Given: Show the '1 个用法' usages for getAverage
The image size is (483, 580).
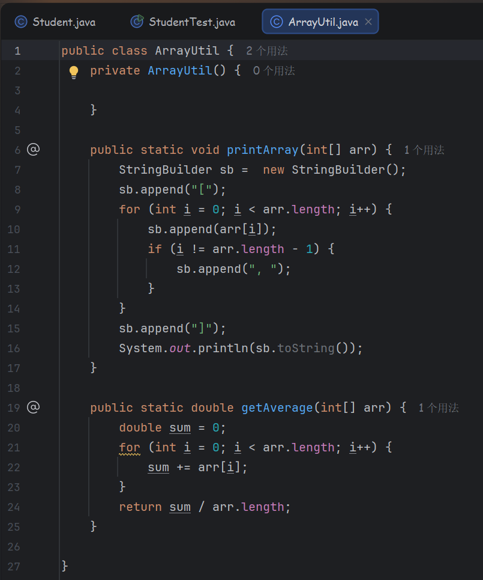Looking at the screenshot, I should click(x=439, y=408).
